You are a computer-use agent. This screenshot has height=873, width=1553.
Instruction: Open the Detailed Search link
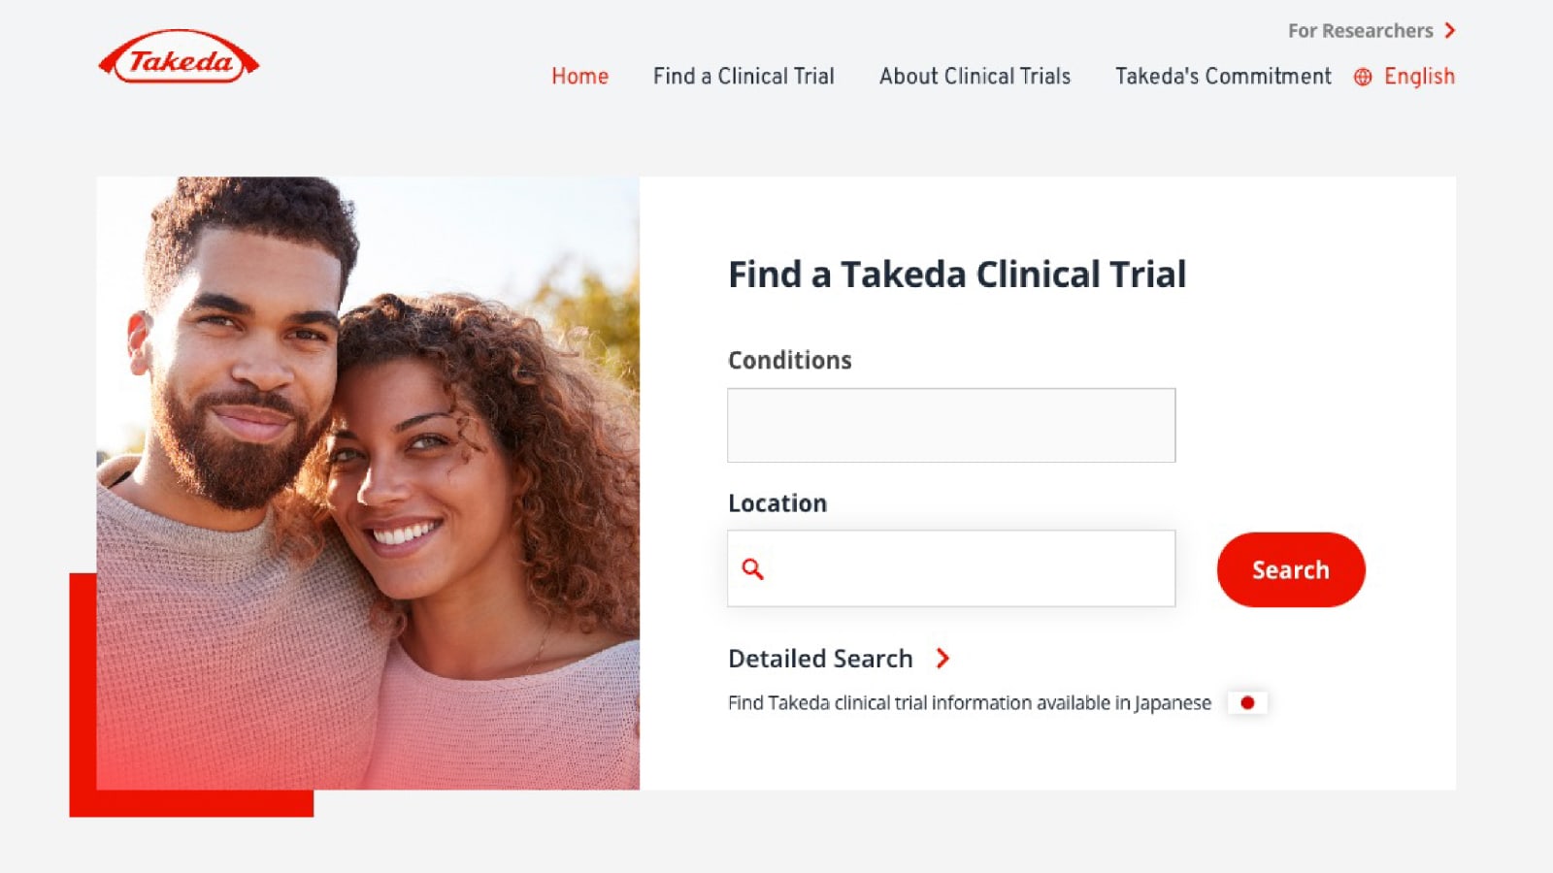820,659
